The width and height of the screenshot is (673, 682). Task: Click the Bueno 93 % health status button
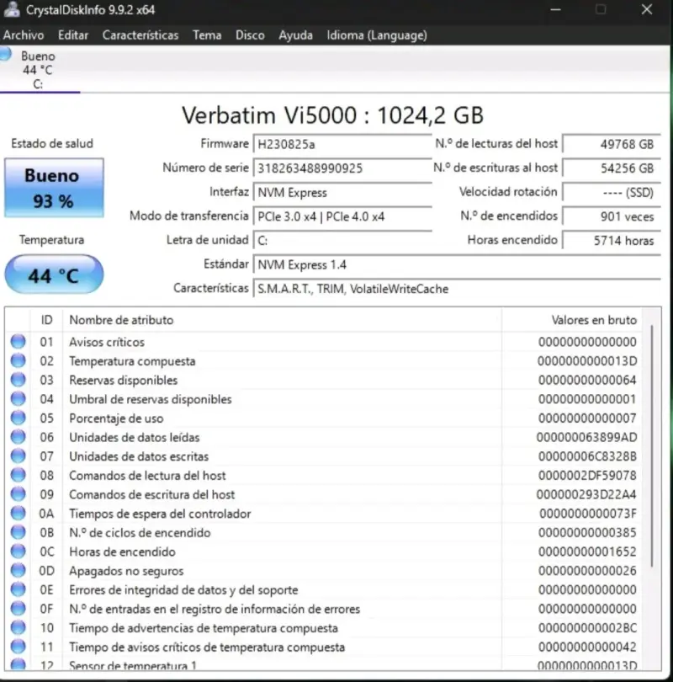pos(54,188)
